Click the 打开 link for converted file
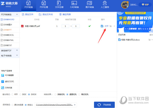 (x=106, y=26)
